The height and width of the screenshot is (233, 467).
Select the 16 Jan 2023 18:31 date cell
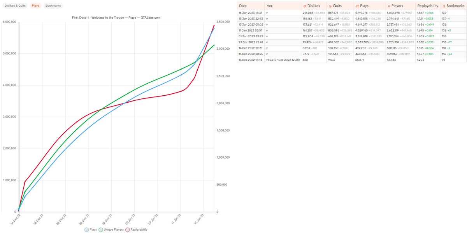(251, 13)
